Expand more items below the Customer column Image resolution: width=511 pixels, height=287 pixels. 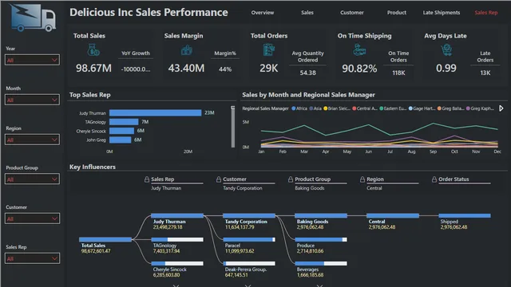coord(248,285)
